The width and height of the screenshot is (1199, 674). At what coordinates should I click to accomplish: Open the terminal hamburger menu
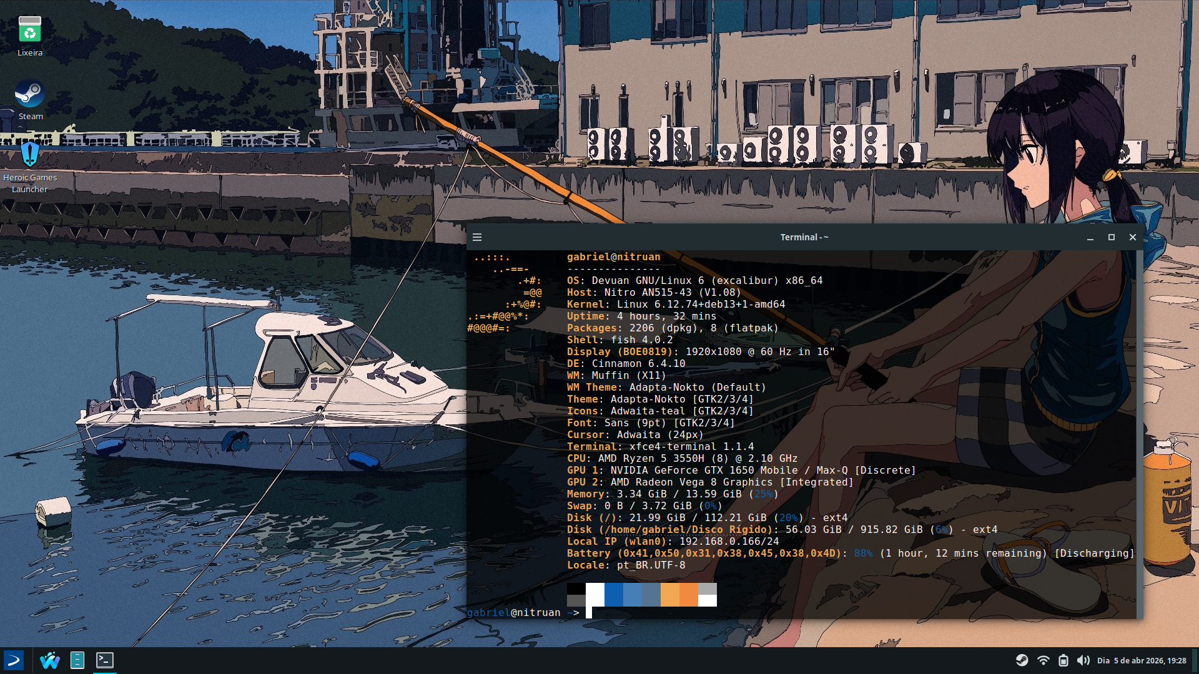[477, 237]
